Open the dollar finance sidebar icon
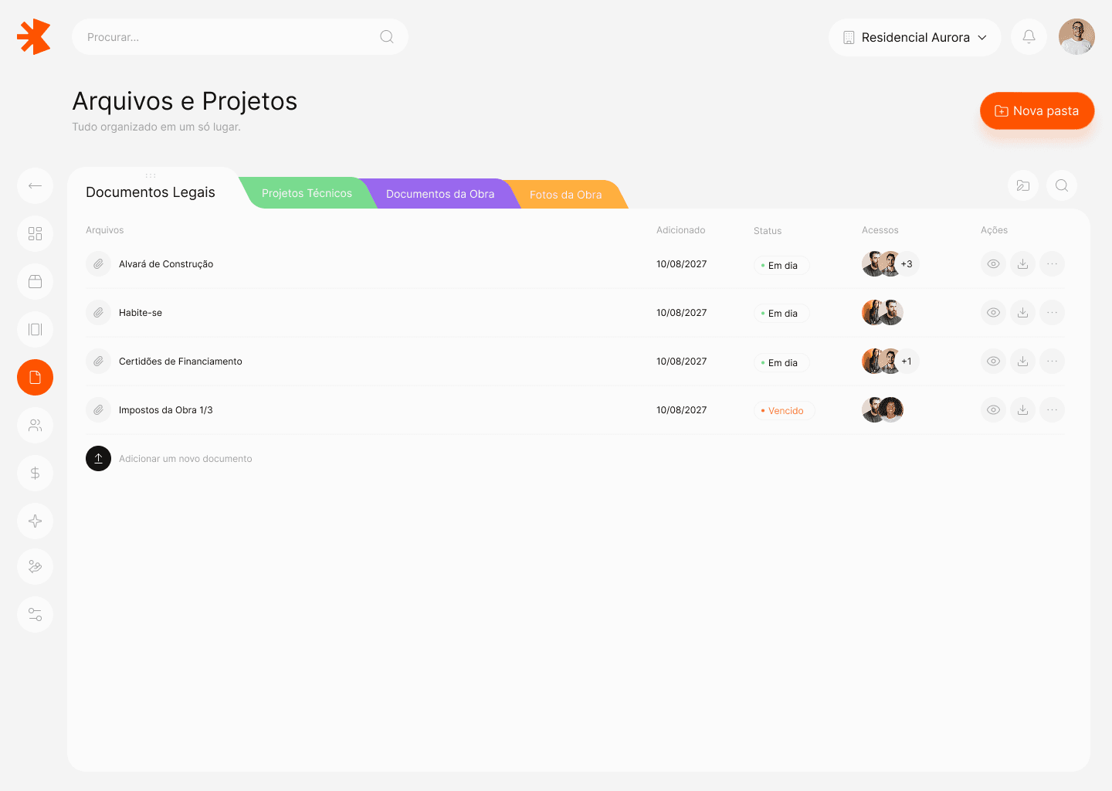This screenshot has width=1112, height=791. (35, 473)
